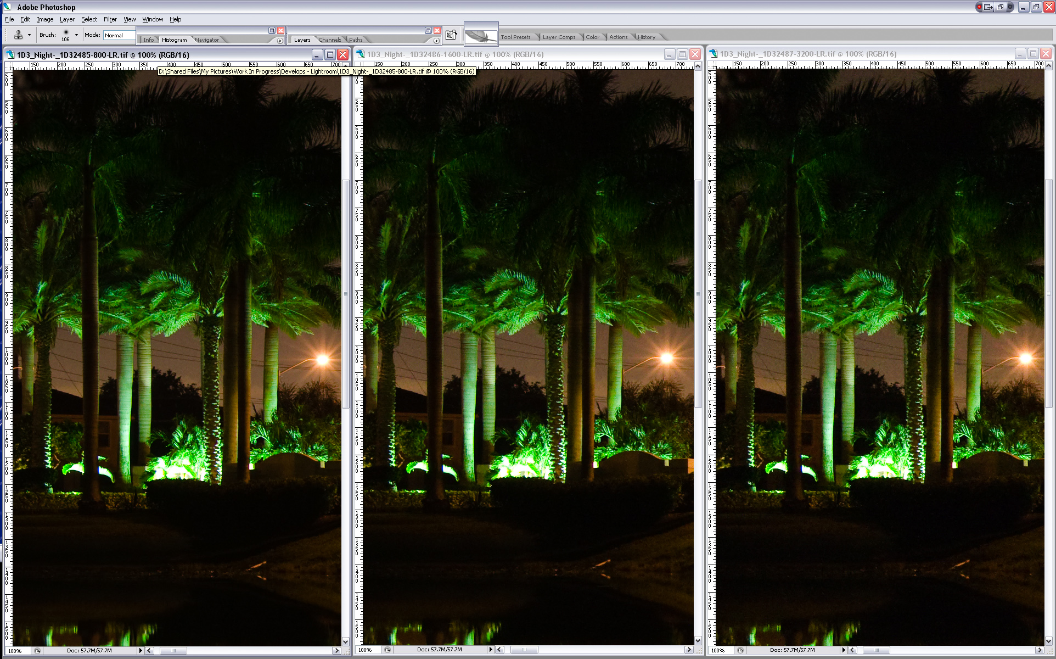Open the Histogram palette flyout menu arrow
Viewport: 1056px width, 659px height.
[x=280, y=41]
